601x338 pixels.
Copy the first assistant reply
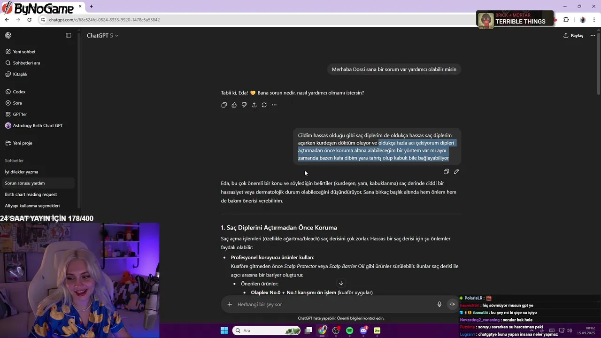coord(224,105)
